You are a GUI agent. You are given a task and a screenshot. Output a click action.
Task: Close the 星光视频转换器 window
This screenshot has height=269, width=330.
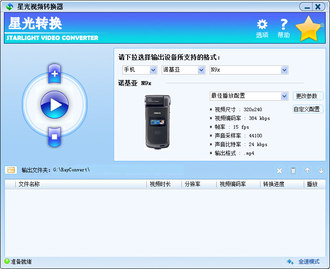pos(318,7)
